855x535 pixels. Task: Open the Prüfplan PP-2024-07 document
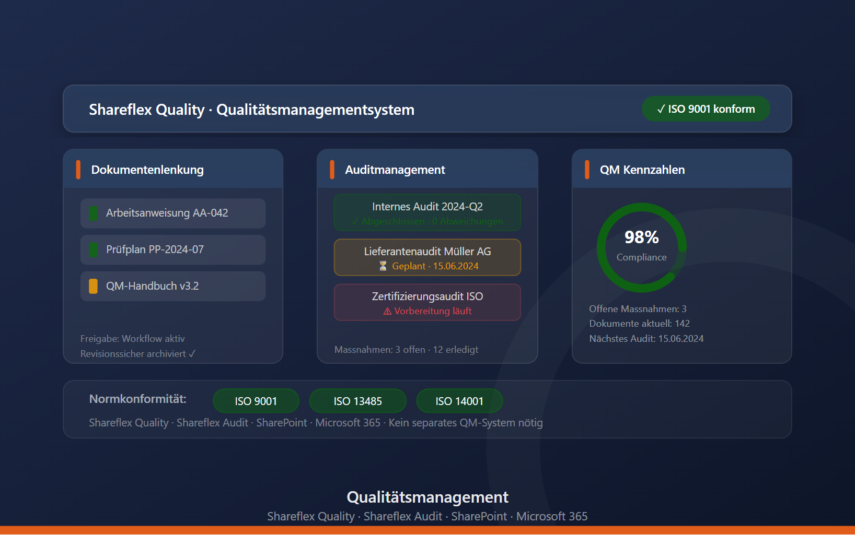(x=173, y=250)
